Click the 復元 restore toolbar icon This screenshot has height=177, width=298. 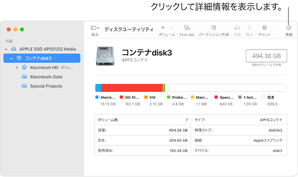(250, 28)
